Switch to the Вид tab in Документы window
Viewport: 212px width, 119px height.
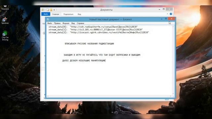(79, 14)
